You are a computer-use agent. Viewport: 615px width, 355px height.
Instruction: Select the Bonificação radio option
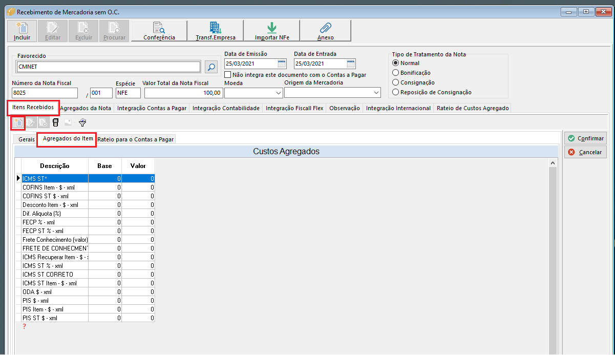[395, 73]
